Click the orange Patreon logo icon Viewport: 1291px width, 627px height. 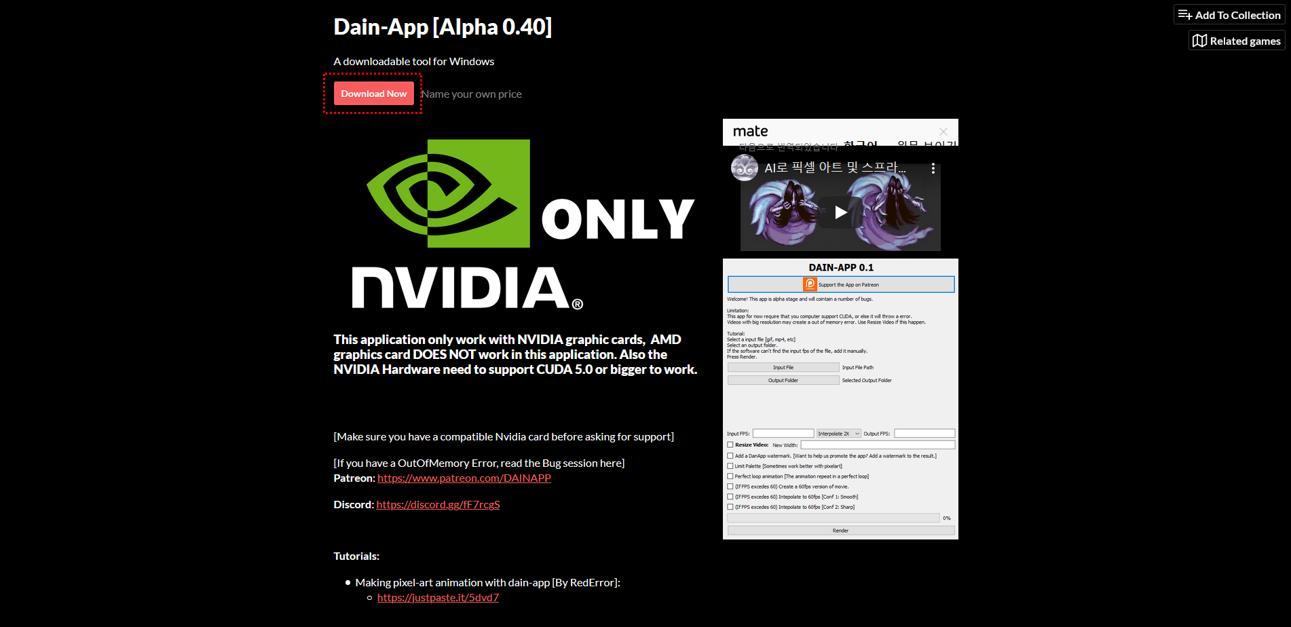810,284
